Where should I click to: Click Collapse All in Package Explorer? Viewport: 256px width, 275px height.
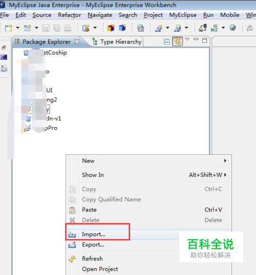166,42
